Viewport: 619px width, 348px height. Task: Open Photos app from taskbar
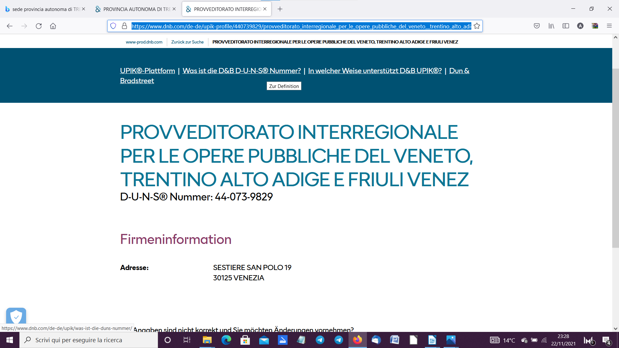pyautogui.click(x=451, y=340)
